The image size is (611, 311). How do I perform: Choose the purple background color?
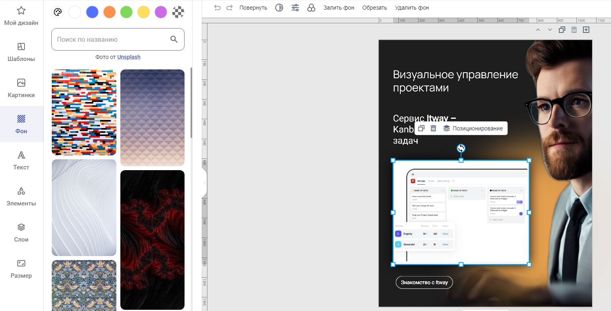161,12
